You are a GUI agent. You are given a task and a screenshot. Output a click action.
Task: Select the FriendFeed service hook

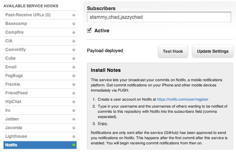pos(40,93)
